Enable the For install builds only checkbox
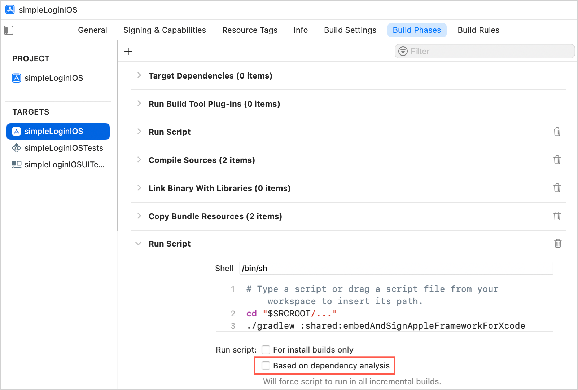The height and width of the screenshot is (390, 578). point(266,349)
